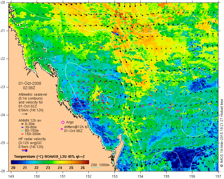Click latitude axis label -21
This screenshot has height=179, width=224.
3,31
